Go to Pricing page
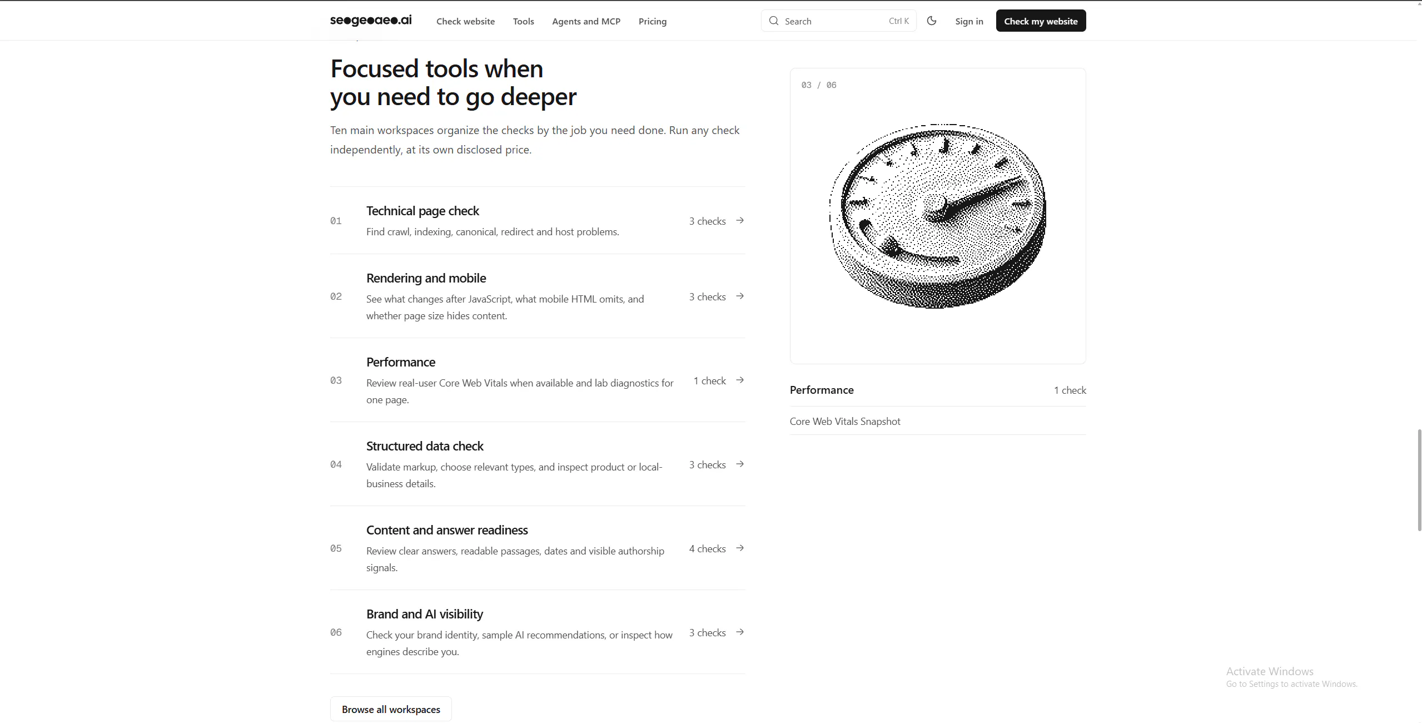 point(652,21)
